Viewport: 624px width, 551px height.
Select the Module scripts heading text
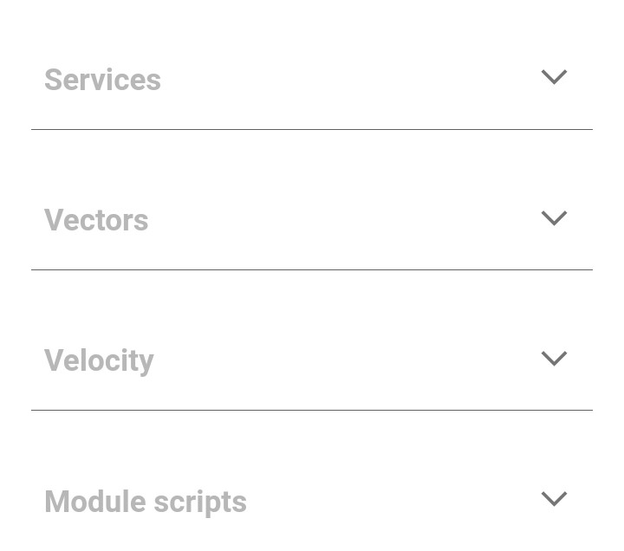pyautogui.click(x=146, y=502)
